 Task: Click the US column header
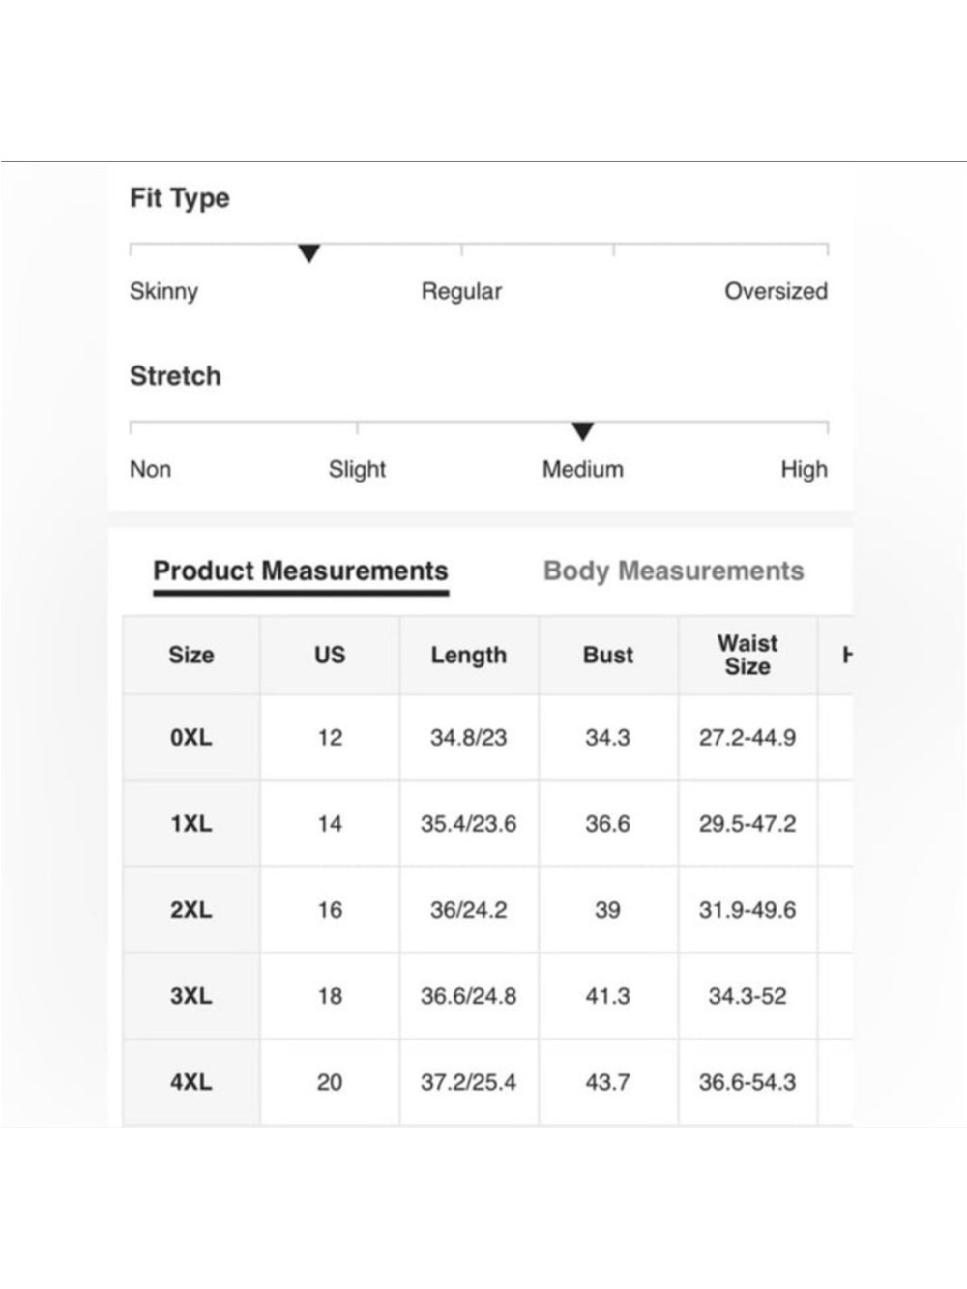pos(330,655)
